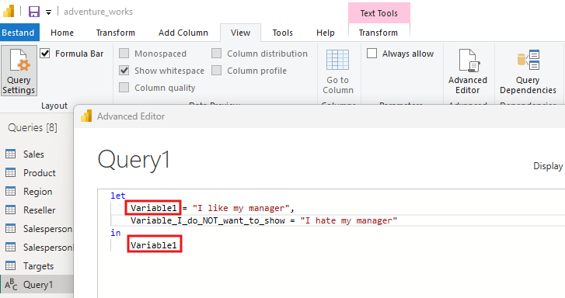Screen dimensions: 565x298
Task: Select the View ribbon tab
Action: [240, 33]
